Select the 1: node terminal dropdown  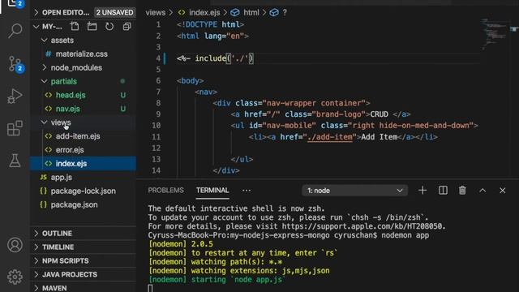[x=355, y=191]
